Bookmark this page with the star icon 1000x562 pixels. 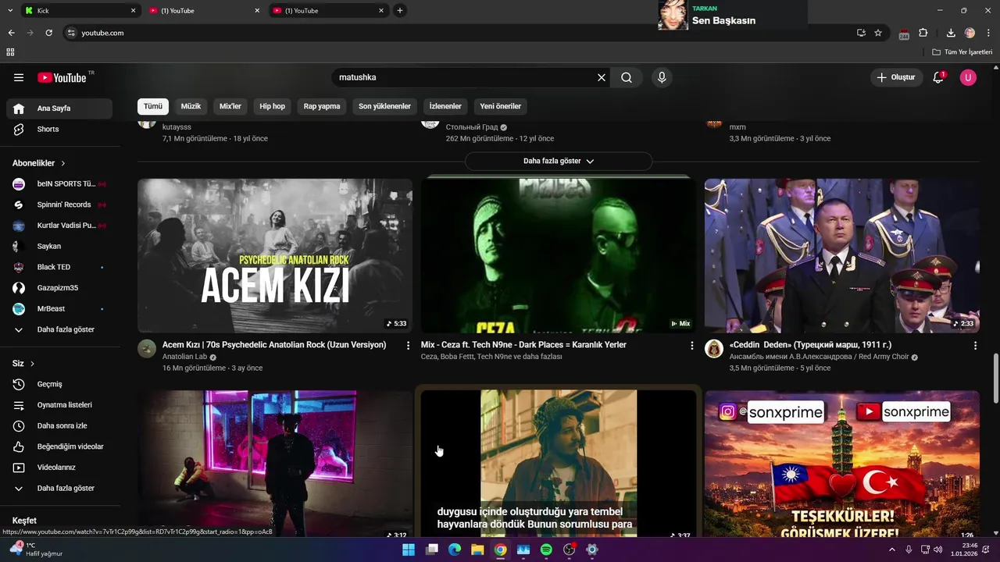[878, 33]
